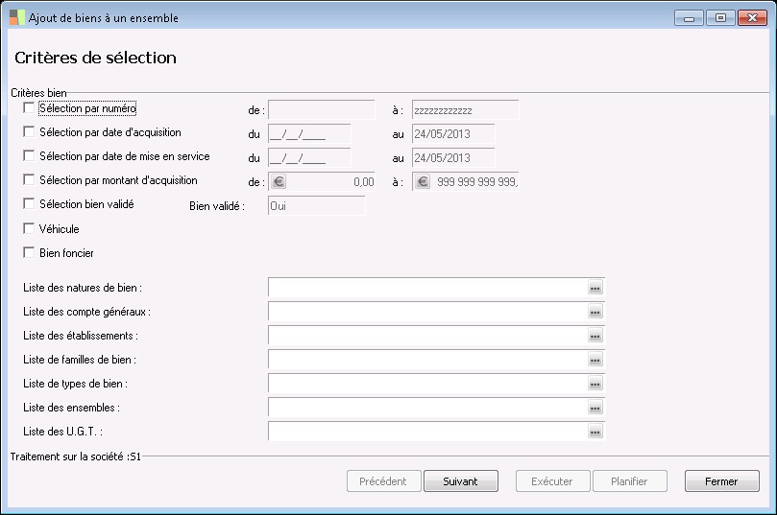The height and width of the screenshot is (515, 777).
Task: Click Liste de types de bien text box
Action: click(428, 384)
